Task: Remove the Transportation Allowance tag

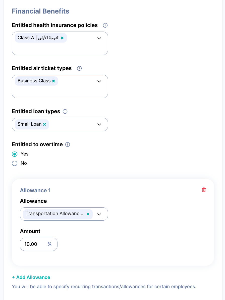Action: pos(88,214)
